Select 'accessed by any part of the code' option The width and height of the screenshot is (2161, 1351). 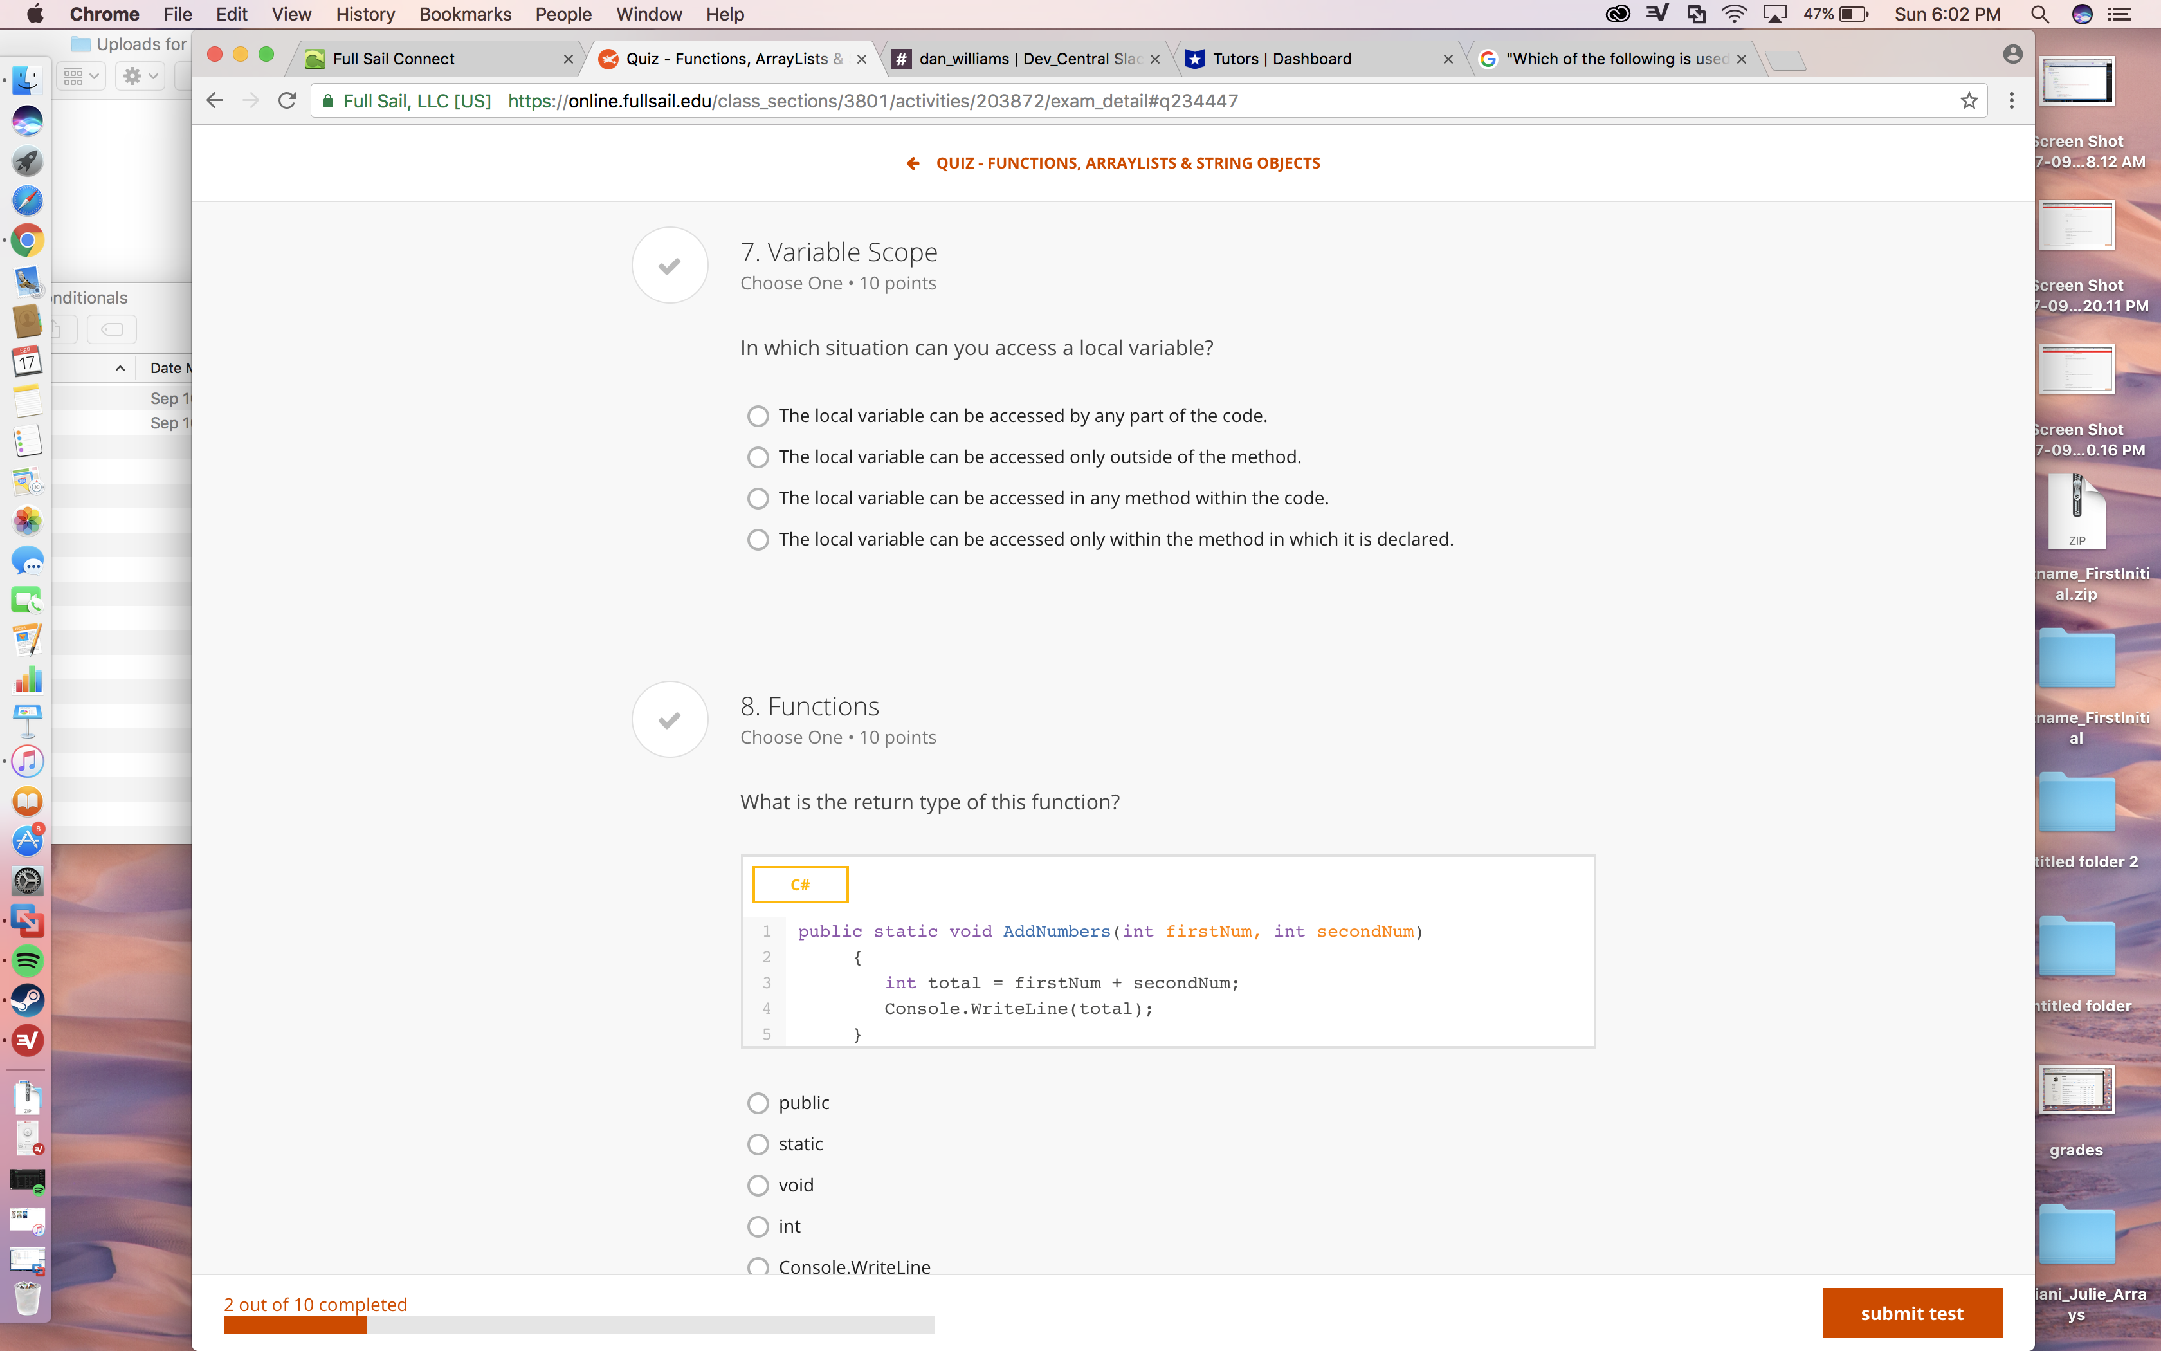pyautogui.click(x=758, y=416)
